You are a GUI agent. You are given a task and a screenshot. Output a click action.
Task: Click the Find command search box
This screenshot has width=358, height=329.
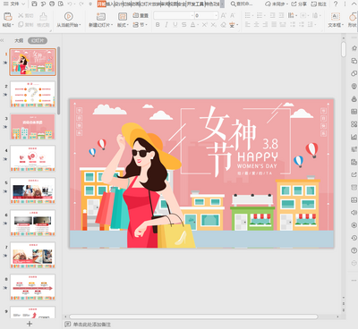[x=242, y=4]
